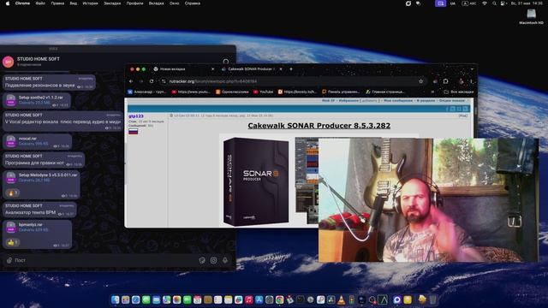Screen dimensions: 548x308
Task: Close the Новая вкладка tab
Action: [x=212, y=69]
